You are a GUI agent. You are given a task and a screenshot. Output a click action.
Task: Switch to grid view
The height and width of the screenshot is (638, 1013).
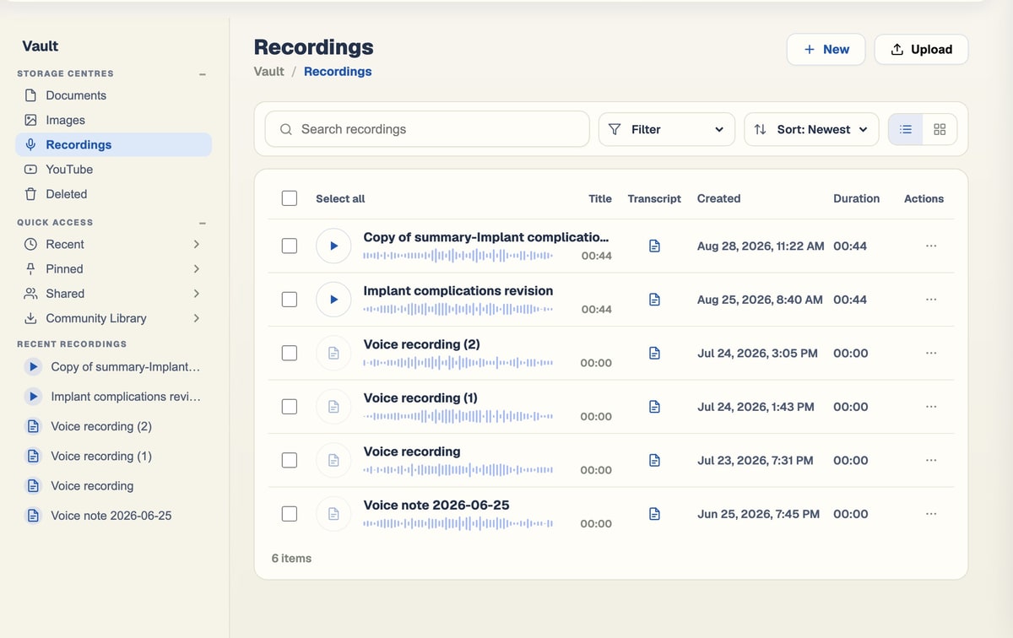940,129
